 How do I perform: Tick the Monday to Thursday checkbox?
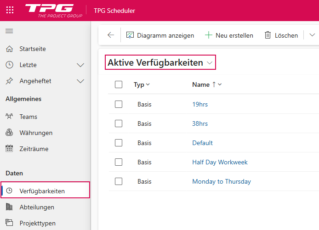(119, 181)
